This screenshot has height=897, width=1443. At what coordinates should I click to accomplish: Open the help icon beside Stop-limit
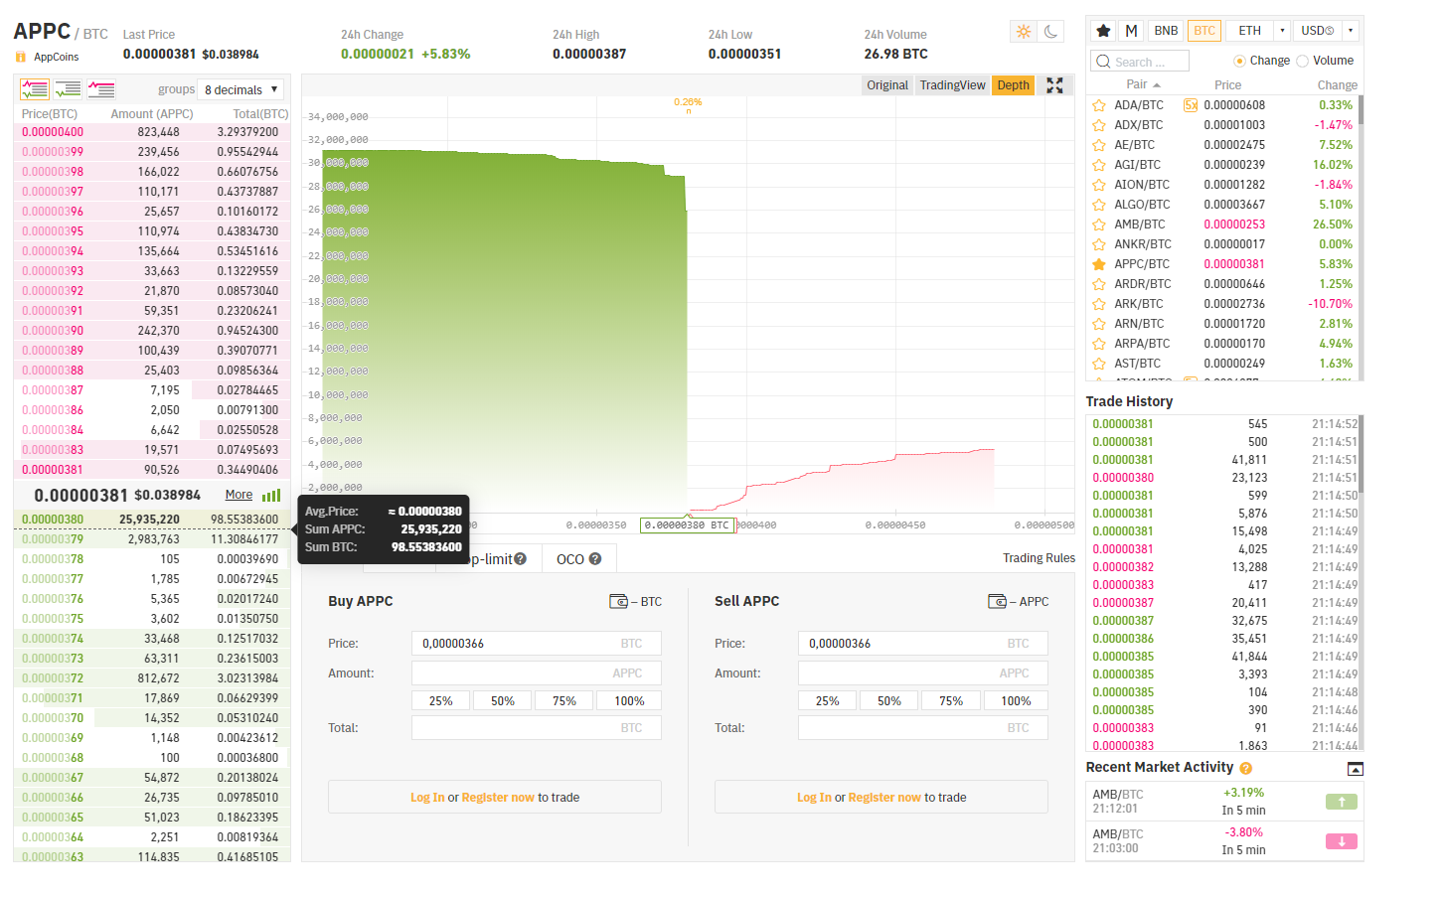(520, 559)
